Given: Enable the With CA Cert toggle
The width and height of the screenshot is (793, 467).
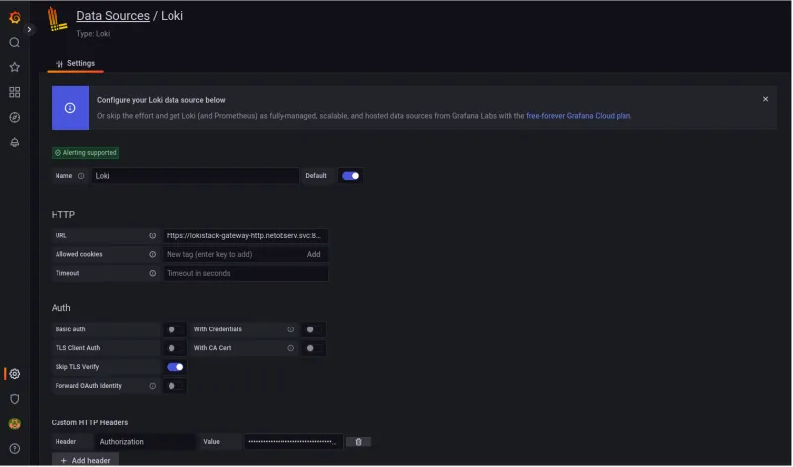Looking at the screenshot, I should click(x=313, y=348).
